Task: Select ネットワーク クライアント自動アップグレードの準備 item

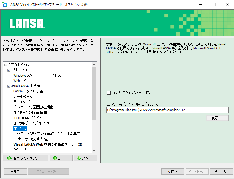Action: (47, 134)
